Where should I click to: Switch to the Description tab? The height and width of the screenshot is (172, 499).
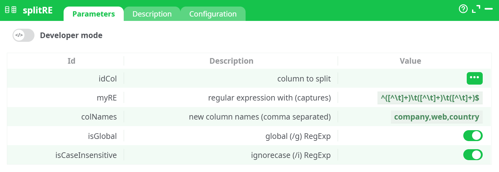coord(152,14)
